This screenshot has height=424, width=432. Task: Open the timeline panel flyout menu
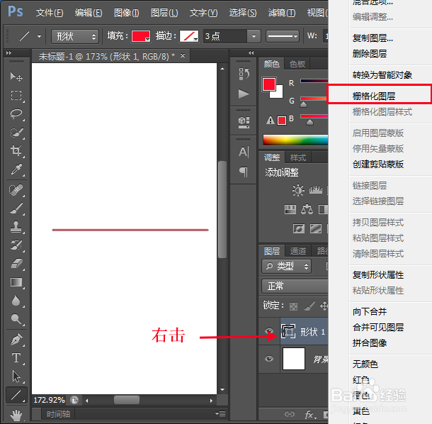[220, 413]
